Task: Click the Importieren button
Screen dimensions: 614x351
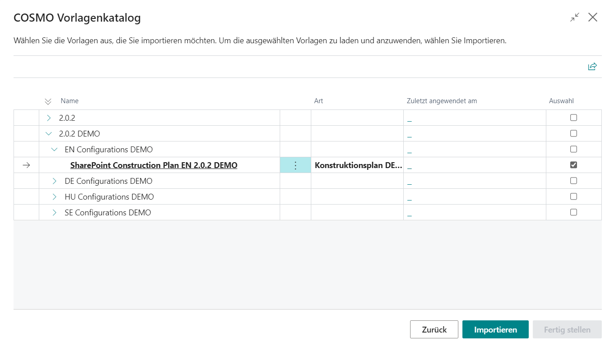Action: (495, 329)
